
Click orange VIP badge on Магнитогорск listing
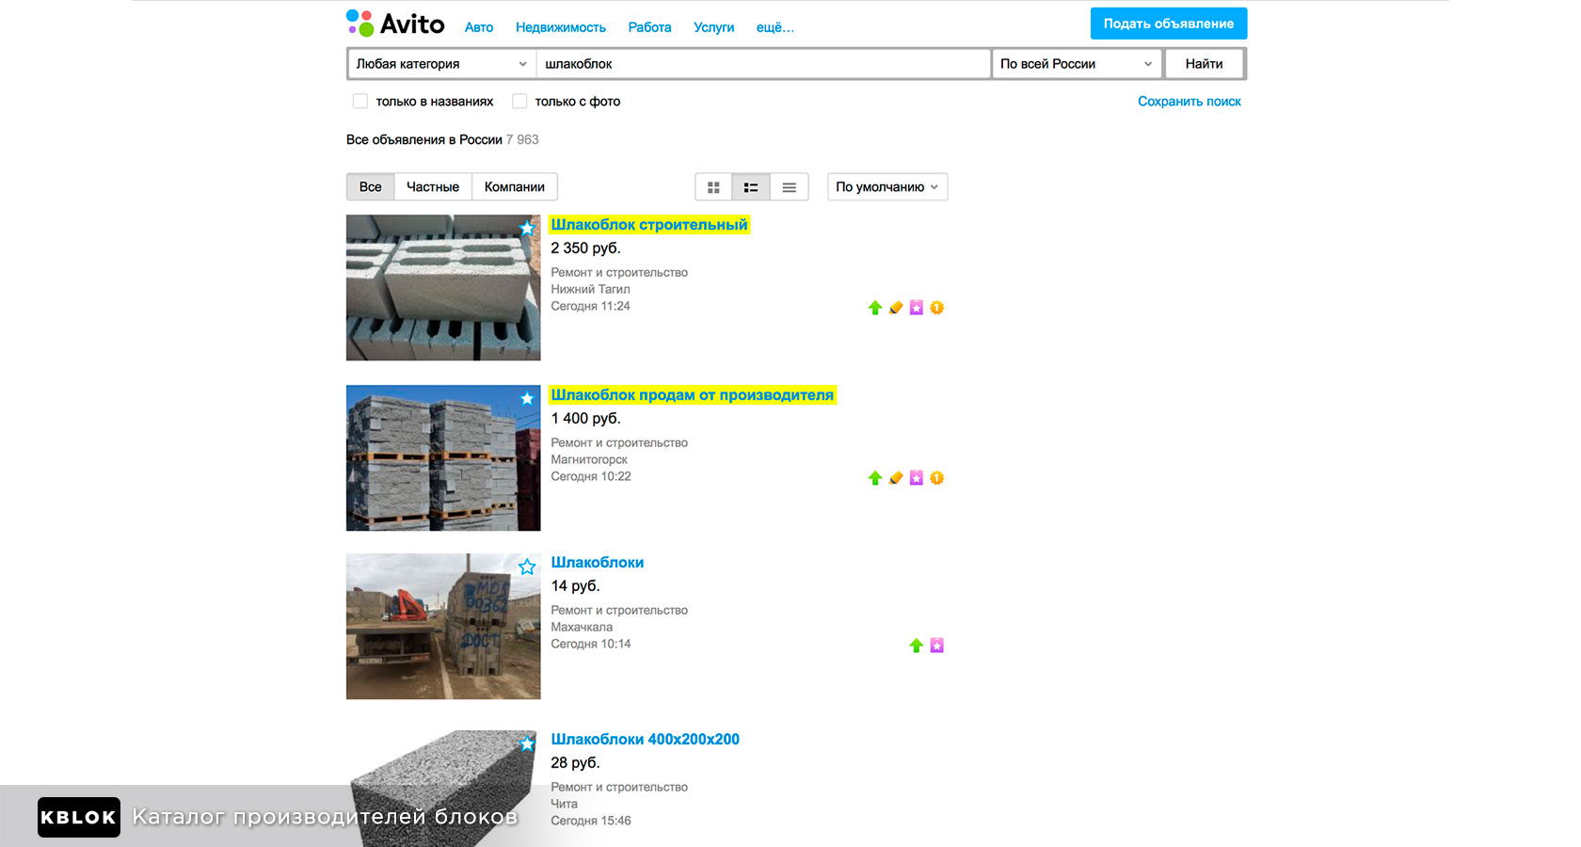click(x=937, y=478)
